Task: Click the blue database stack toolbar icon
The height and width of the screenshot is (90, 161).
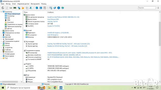Action: point(41,8)
